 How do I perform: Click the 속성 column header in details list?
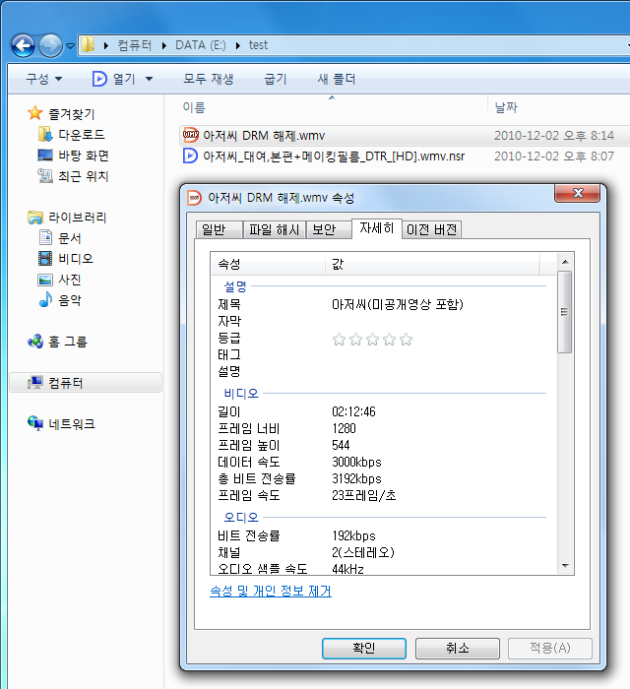[268, 264]
